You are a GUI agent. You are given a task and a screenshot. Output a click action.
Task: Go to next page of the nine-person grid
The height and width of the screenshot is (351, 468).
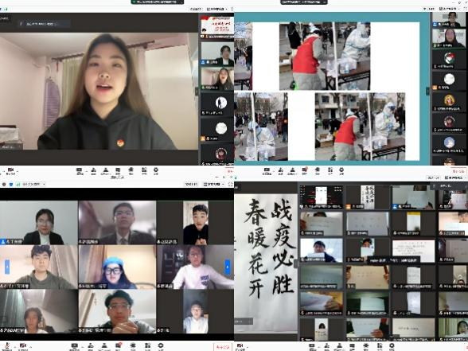(228, 267)
